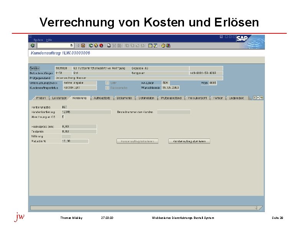Click the Kontierungstyp field
The width and height of the screenshot is (299, 230).
65,107
